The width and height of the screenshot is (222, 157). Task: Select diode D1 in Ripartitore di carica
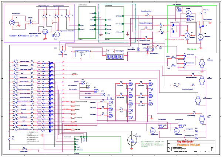click(173, 25)
